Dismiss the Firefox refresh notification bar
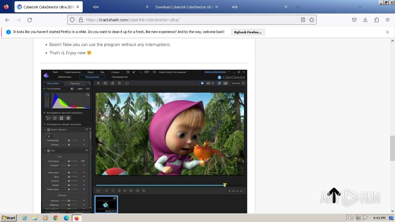 388,32
